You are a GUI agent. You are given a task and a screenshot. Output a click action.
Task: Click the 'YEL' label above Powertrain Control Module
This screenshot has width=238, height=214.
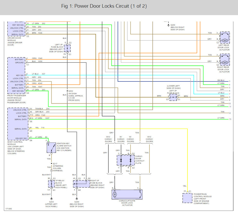pyautogui.click(x=185, y=186)
